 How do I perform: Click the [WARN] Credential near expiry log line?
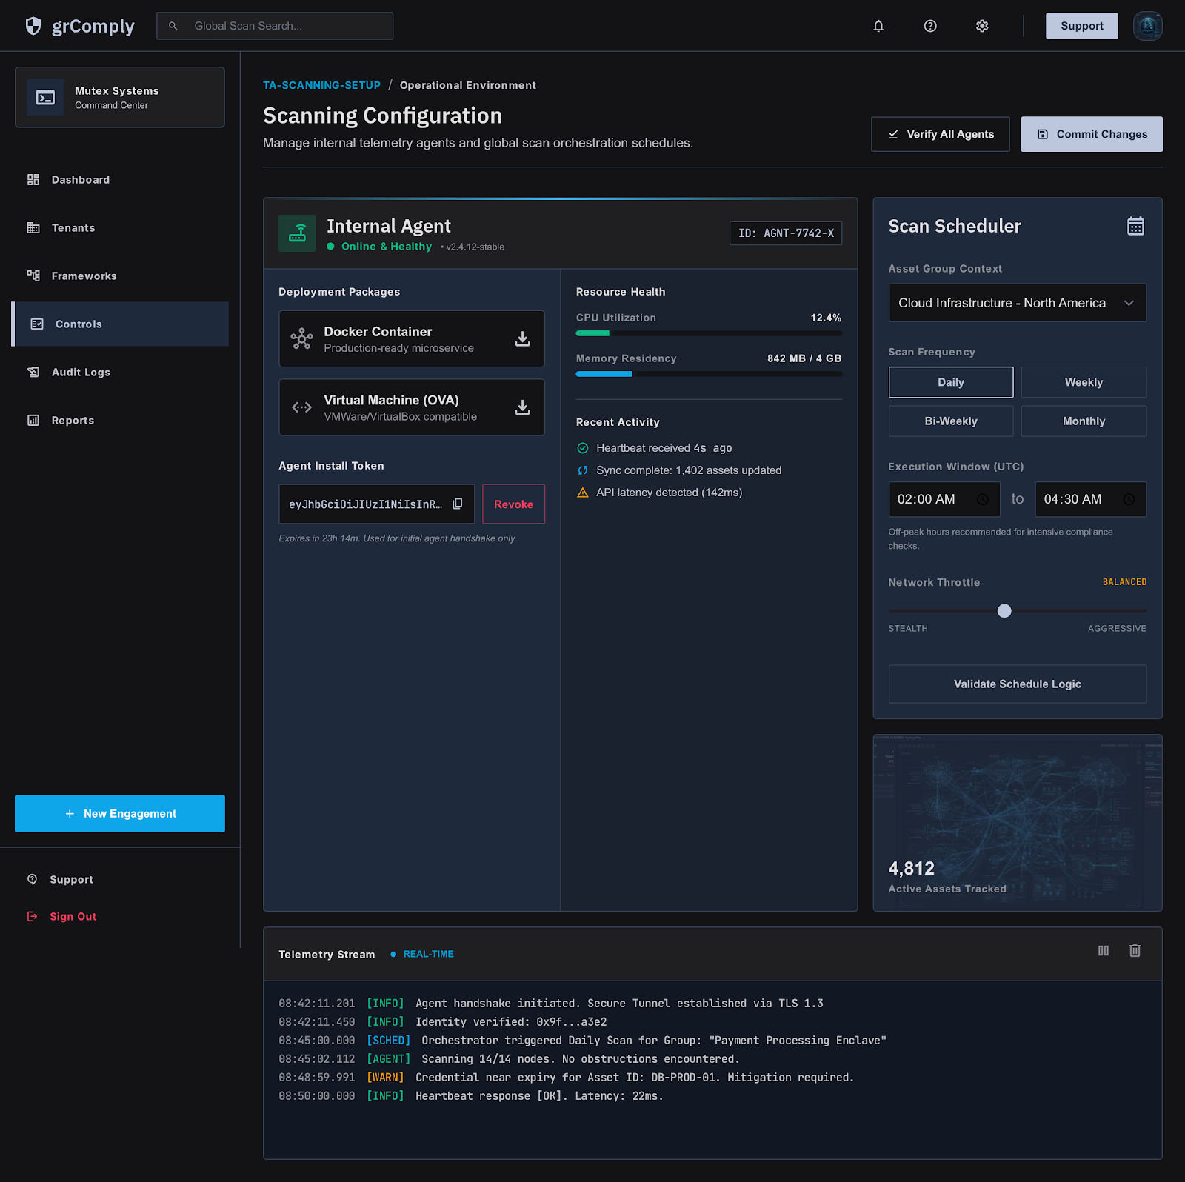[567, 1078]
